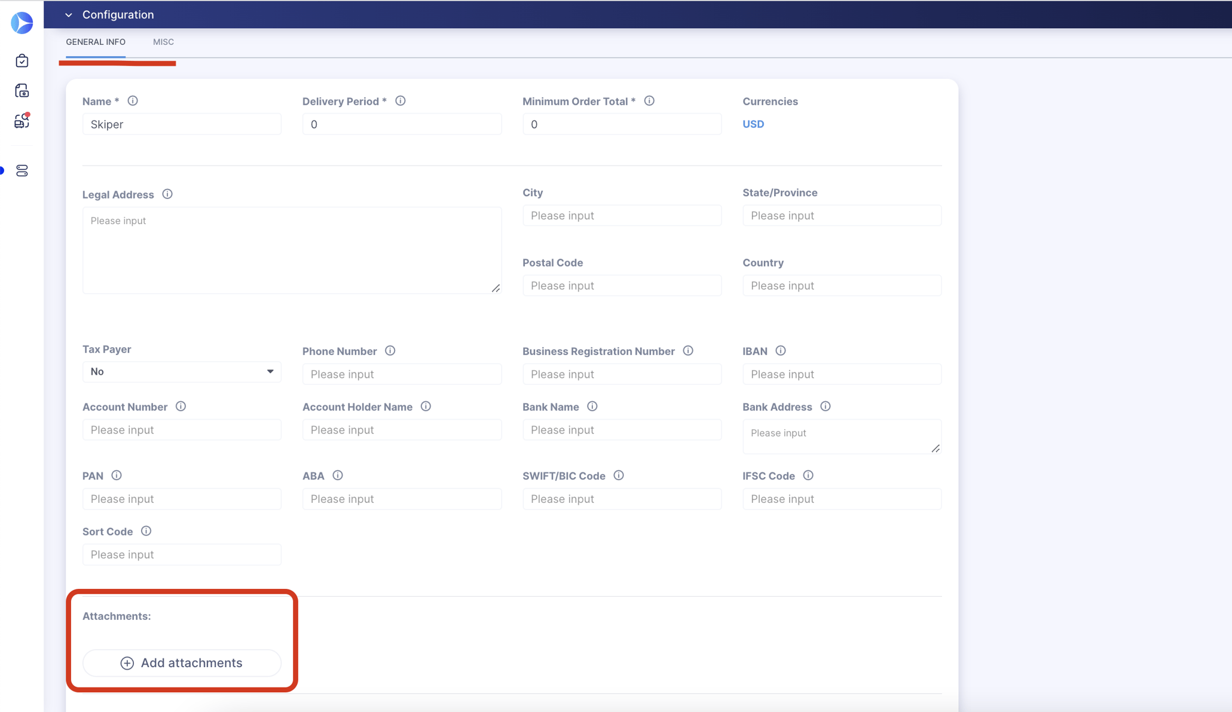The height and width of the screenshot is (712, 1232).
Task: Click the app logo icon in sidebar
Action: click(x=22, y=23)
